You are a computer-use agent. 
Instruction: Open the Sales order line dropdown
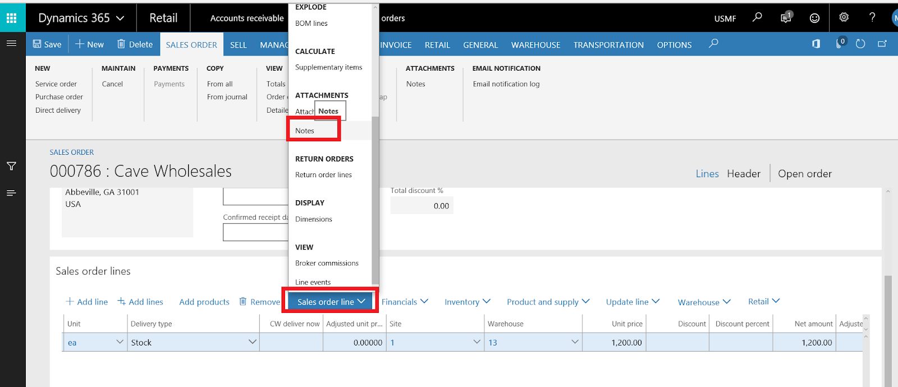click(331, 301)
